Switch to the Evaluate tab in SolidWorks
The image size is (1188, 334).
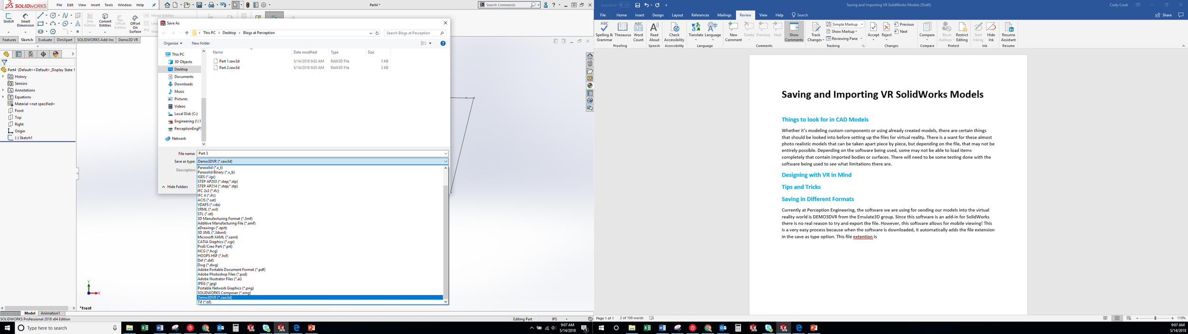pos(45,40)
